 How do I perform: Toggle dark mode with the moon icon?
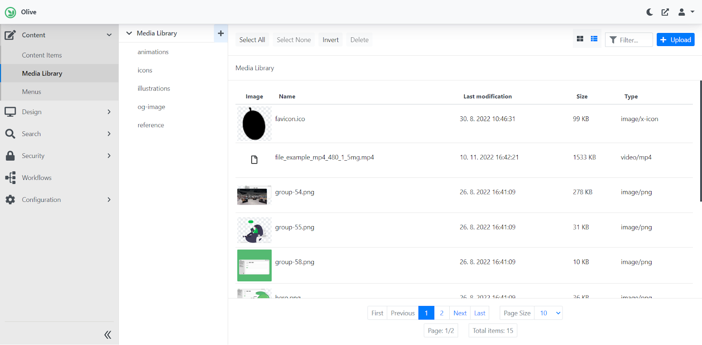pos(650,12)
